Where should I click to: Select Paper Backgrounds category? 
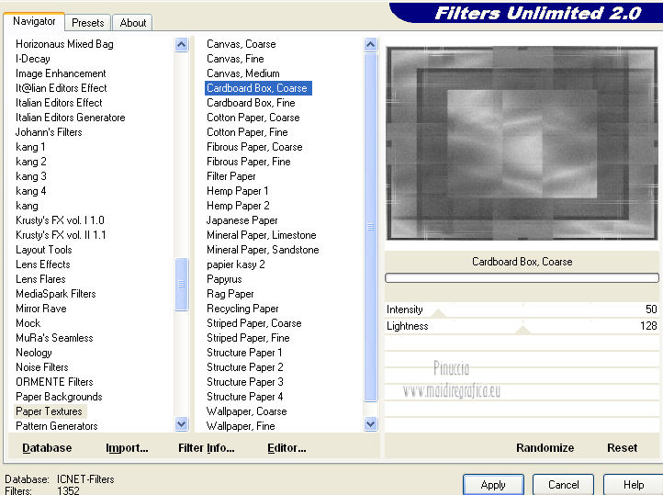(x=59, y=397)
